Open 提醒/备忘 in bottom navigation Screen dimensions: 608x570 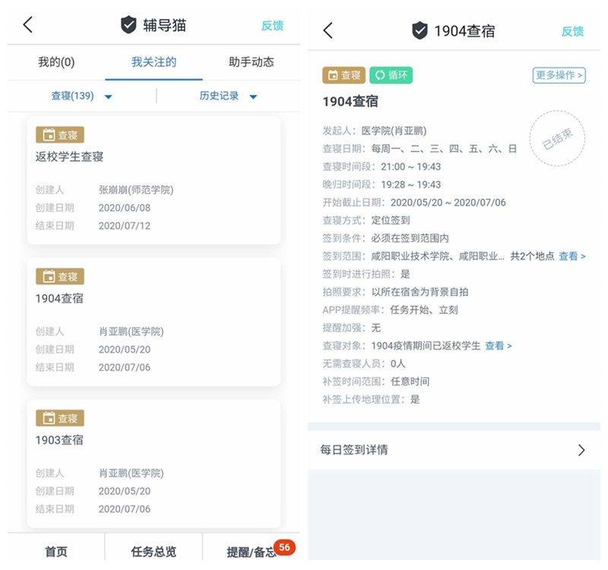point(251,553)
